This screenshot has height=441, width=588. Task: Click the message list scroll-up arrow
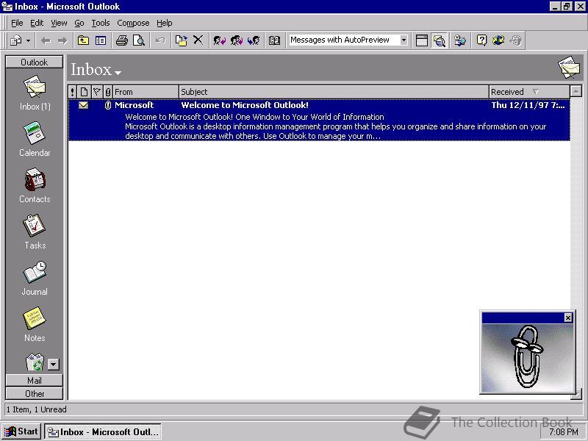click(x=576, y=91)
